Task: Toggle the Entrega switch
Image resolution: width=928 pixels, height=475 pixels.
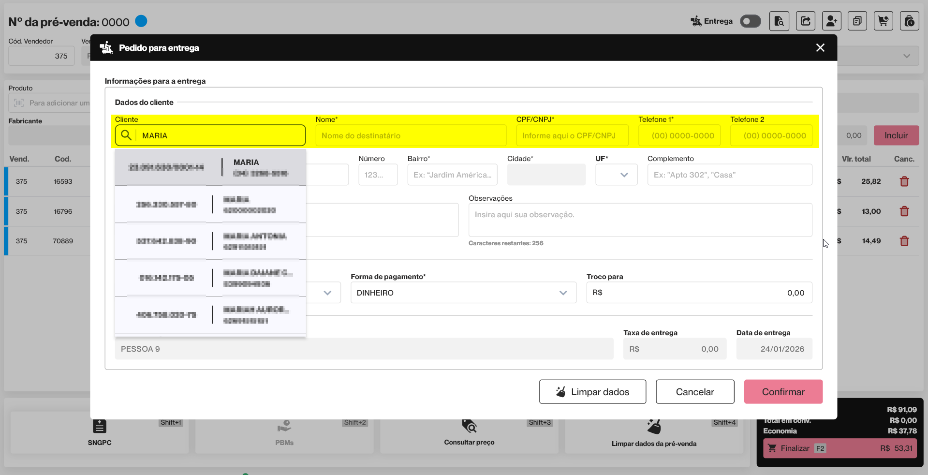Action: [x=750, y=21]
